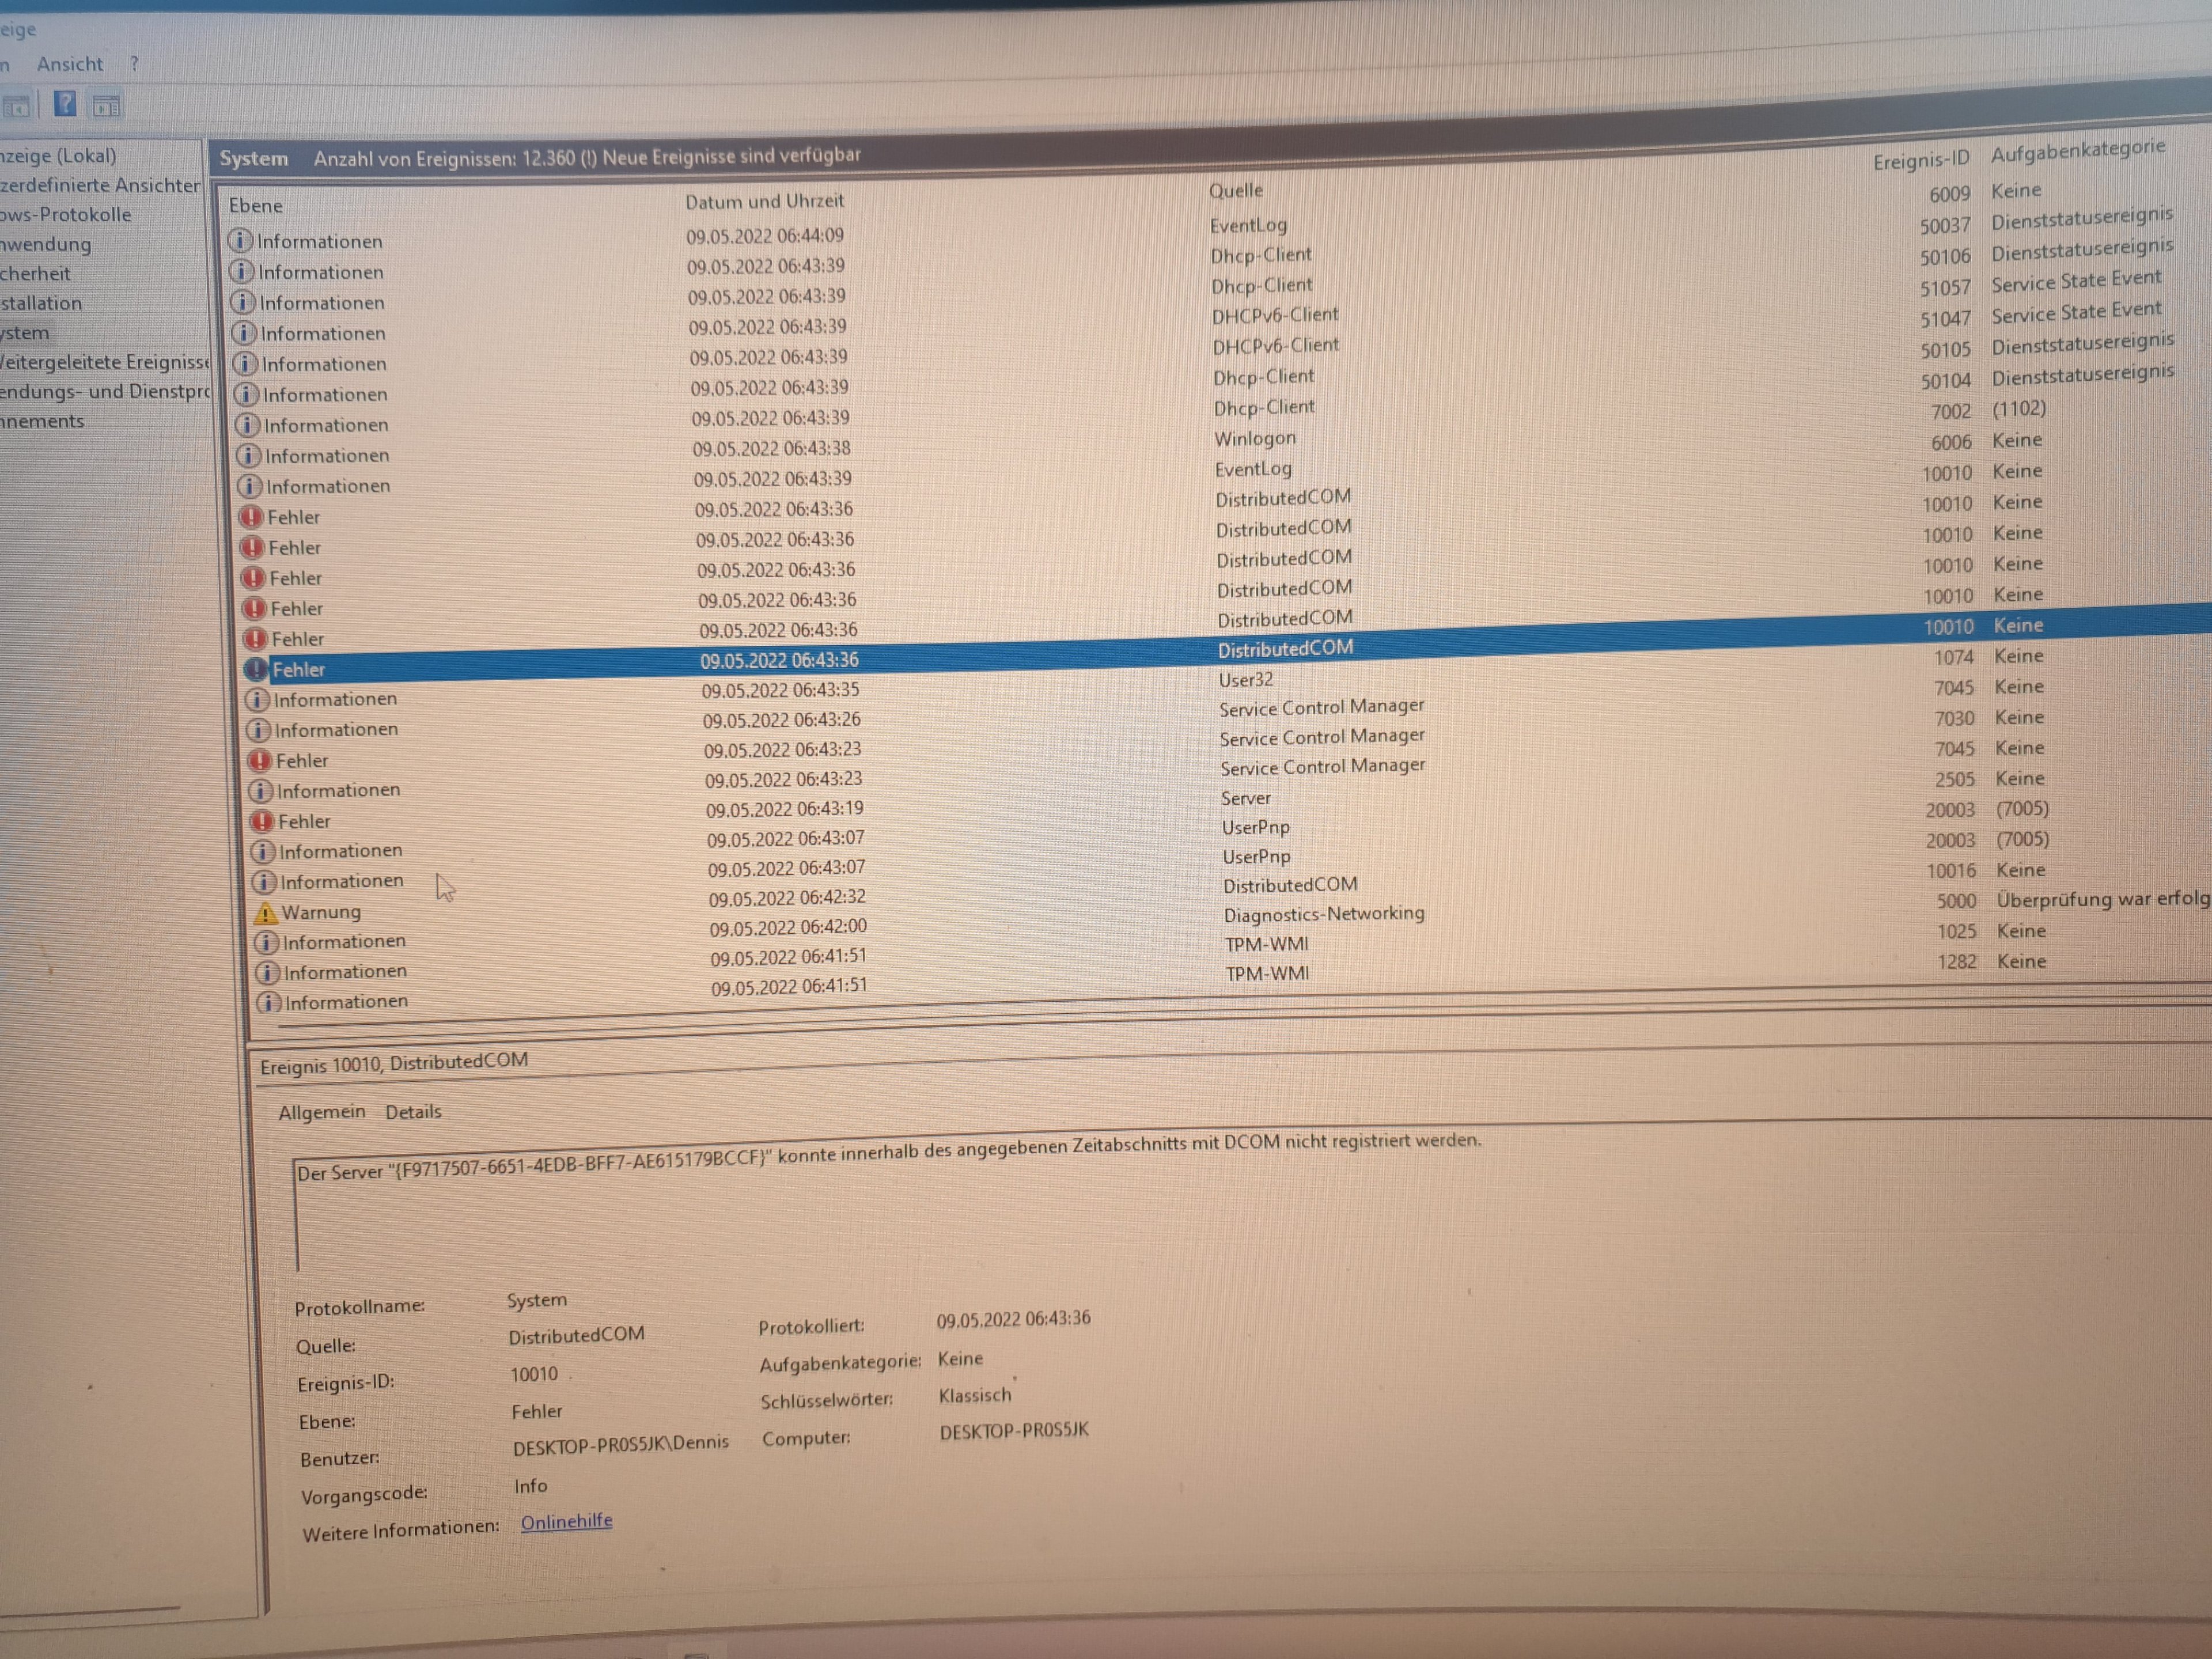Click the blue Help toolbar icon

point(65,103)
